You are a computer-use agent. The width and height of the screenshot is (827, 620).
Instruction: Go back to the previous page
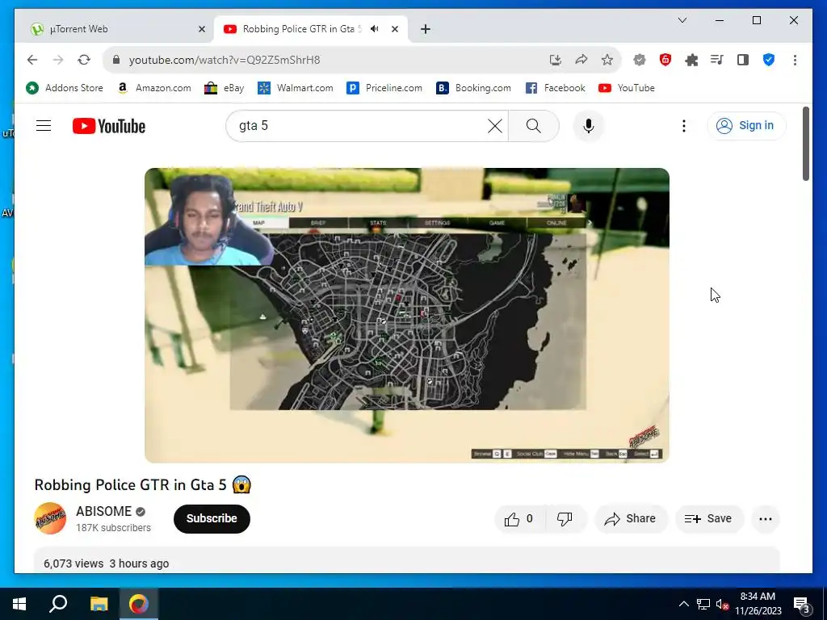point(32,60)
